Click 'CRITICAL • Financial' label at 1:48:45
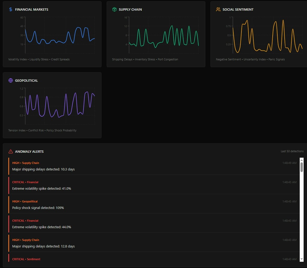Screen dimensions: 307x268 coord(25,182)
